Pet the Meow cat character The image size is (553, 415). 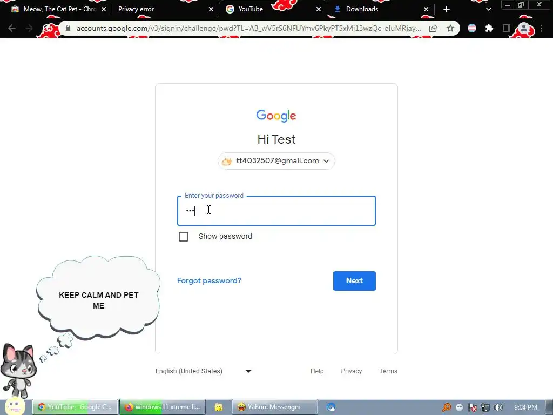(x=18, y=371)
